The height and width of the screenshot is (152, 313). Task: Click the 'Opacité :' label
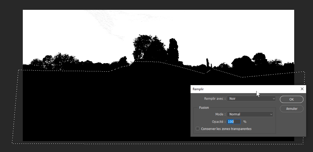[x=219, y=122]
